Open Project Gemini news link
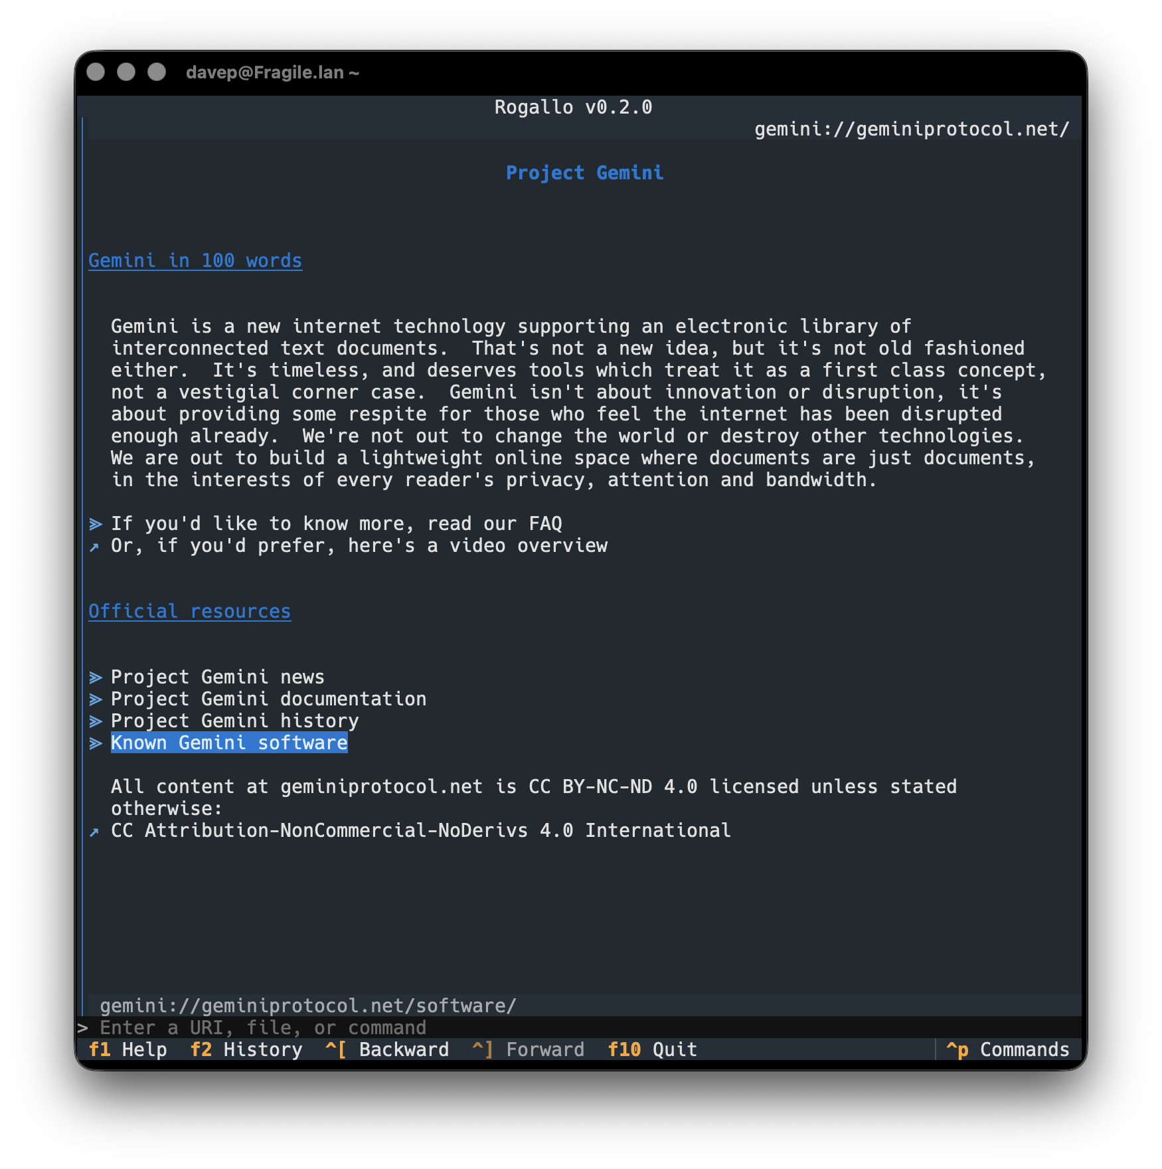Viewport: 1162px width, 1169px height. (217, 677)
